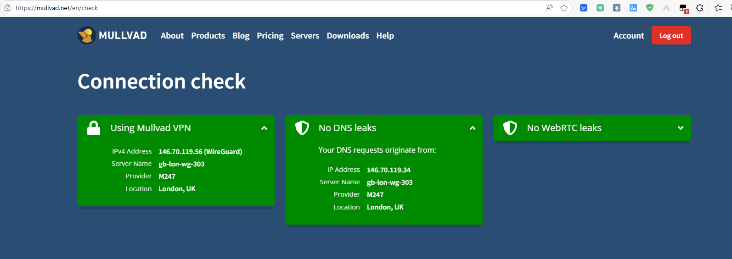Go to the Downloads page

348,36
